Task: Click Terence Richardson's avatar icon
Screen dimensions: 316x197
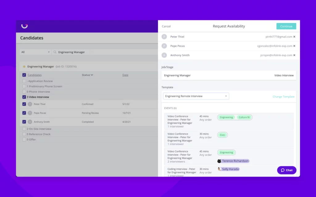Action: pyautogui.click(x=219, y=161)
